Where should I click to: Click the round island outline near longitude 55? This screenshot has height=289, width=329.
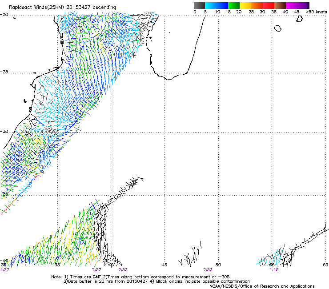coord(278,28)
